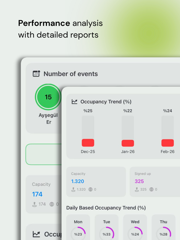Screen dimensions: 180x240
Task: Click the Daily Based Occupancy Trend (%) heading
Action: coord(106,208)
